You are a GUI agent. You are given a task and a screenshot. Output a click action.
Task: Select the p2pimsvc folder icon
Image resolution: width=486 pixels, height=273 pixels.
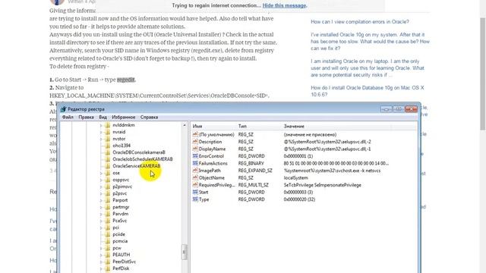tap(107, 187)
